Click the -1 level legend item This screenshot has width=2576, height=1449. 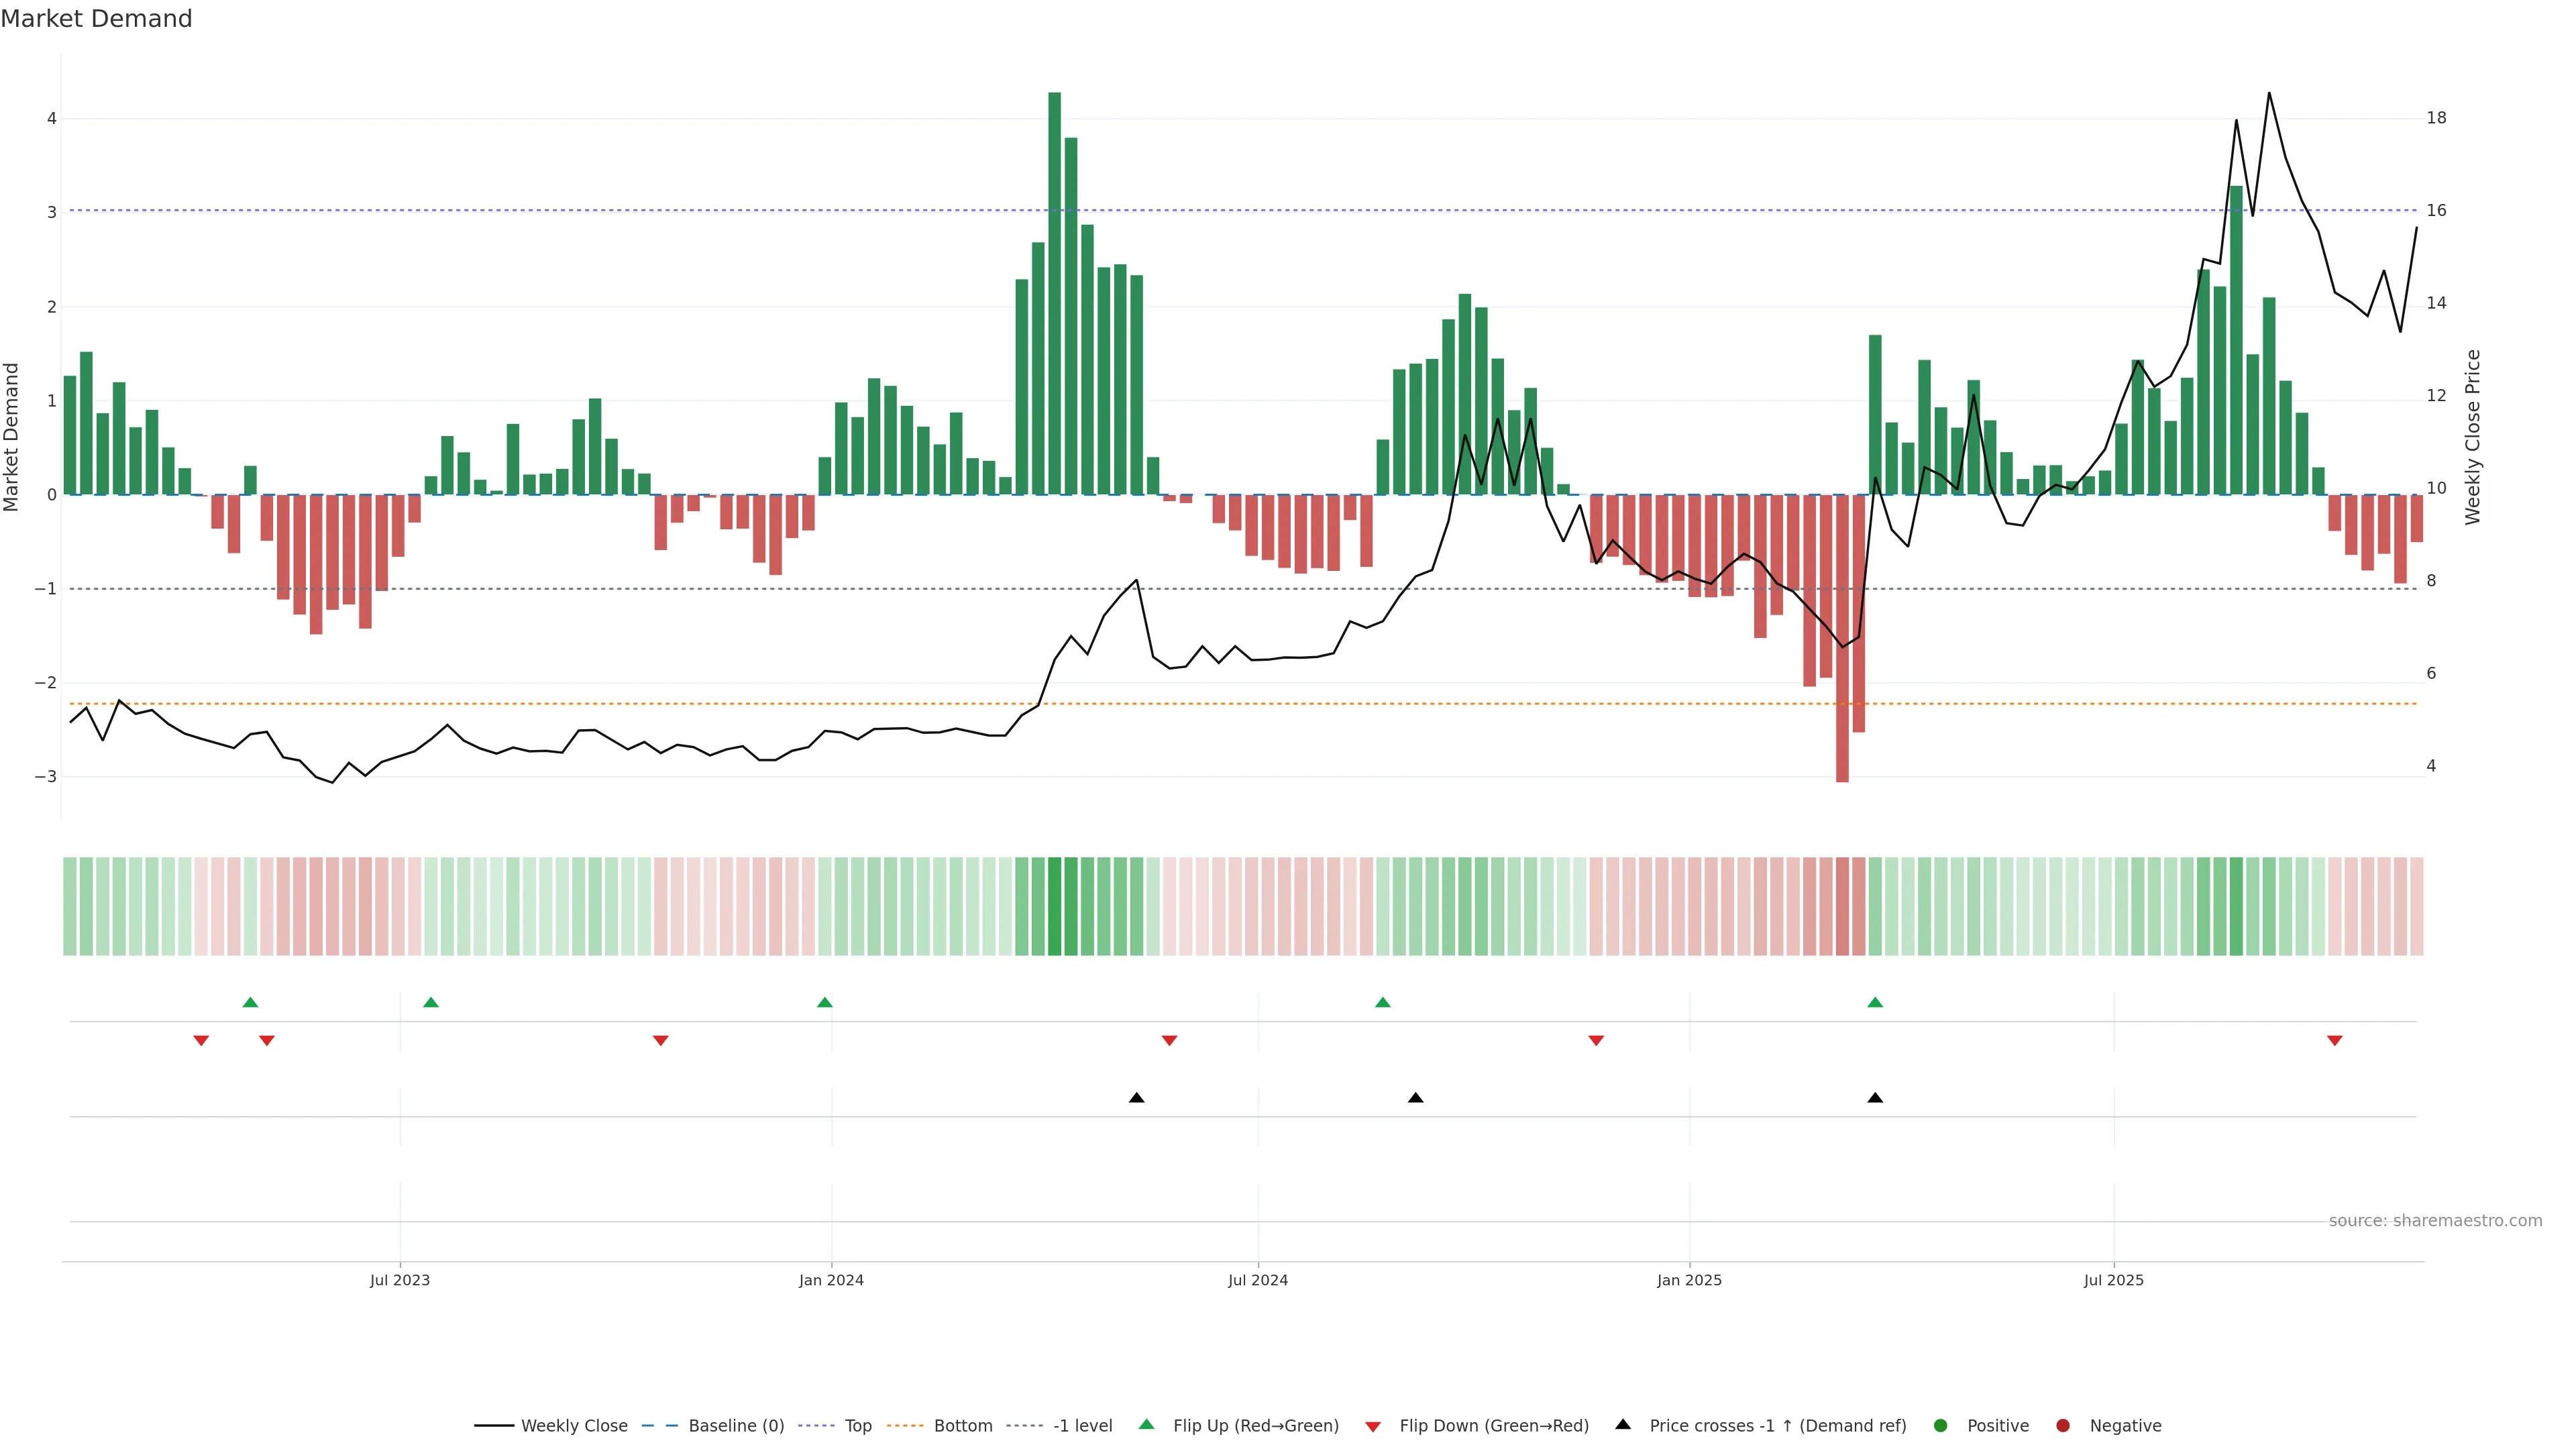1082,1425
